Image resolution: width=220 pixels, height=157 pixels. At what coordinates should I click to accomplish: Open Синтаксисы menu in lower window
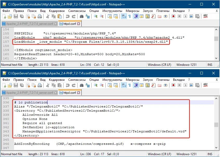coord(77,80)
